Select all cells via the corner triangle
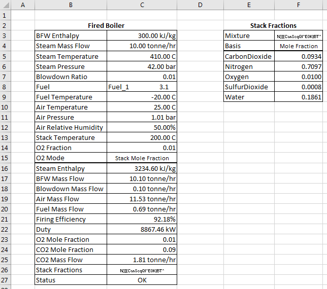Screen dimensions: 327x289 coord(6,5)
